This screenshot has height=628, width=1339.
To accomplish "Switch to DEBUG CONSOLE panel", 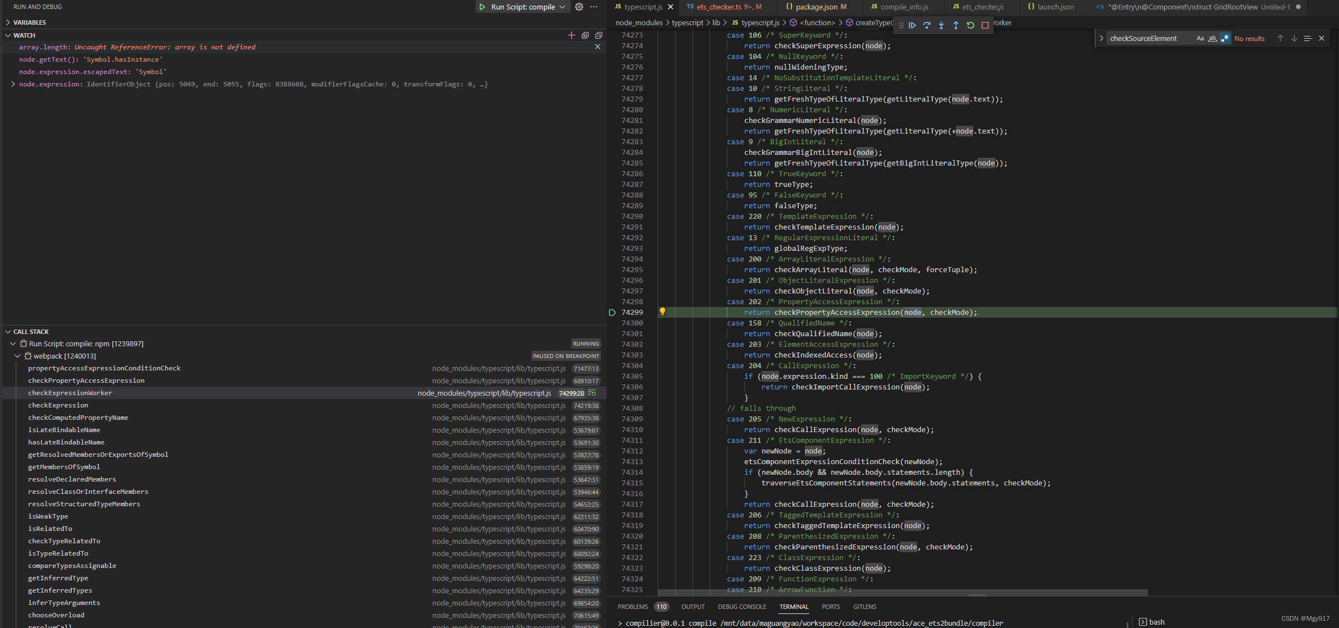I will (742, 607).
